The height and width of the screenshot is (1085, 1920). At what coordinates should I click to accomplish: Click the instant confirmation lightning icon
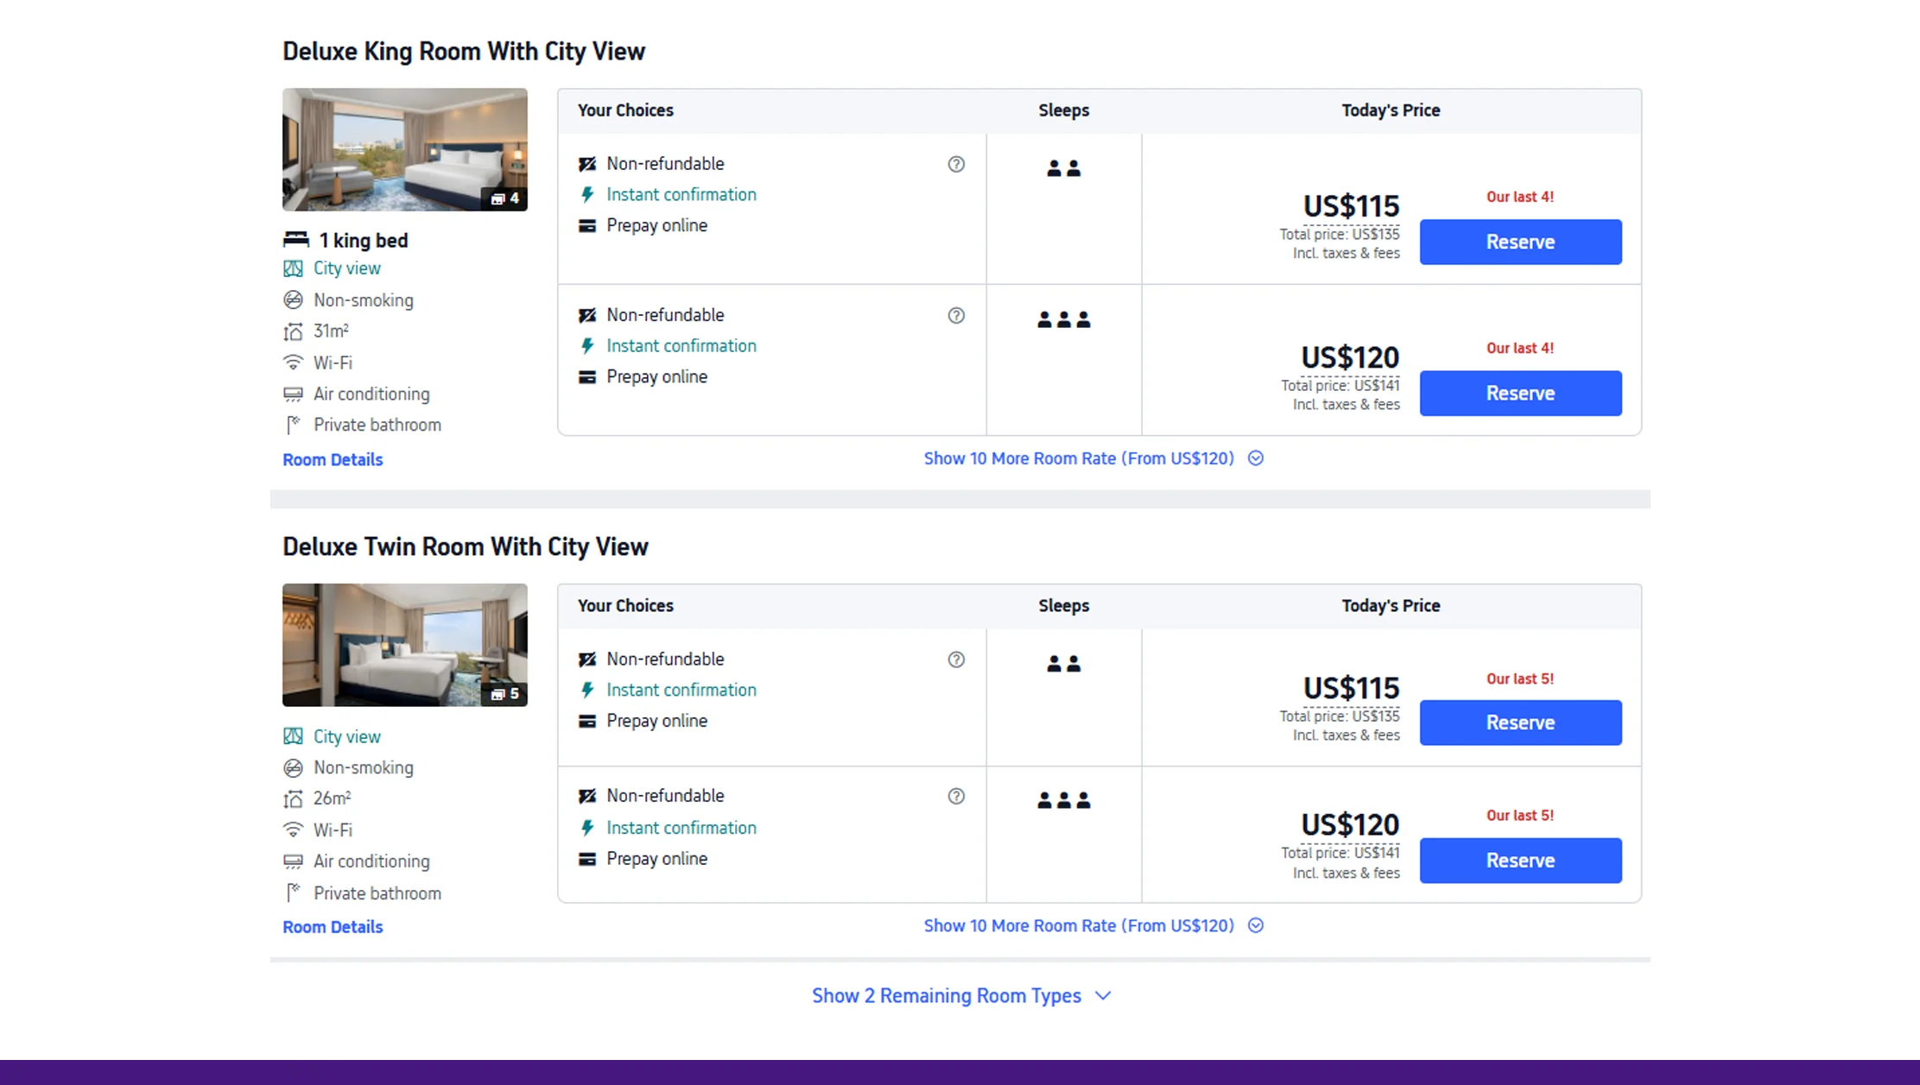tap(588, 193)
